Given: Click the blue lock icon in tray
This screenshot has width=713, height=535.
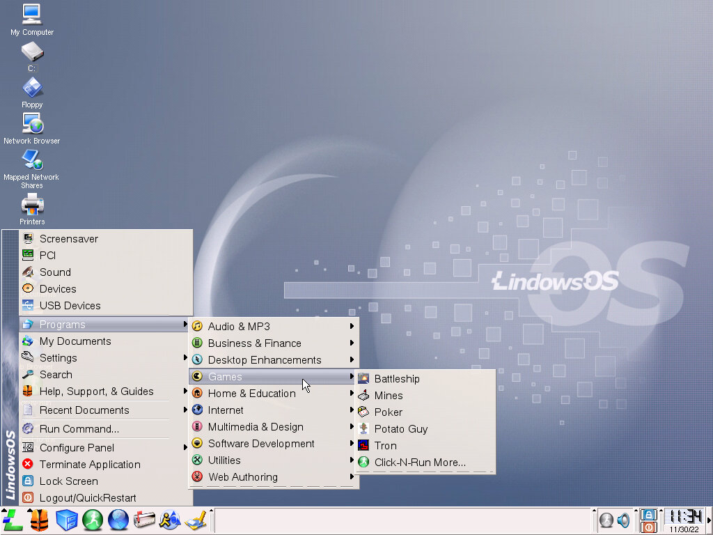Looking at the screenshot, I should pyautogui.click(x=648, y=514).
